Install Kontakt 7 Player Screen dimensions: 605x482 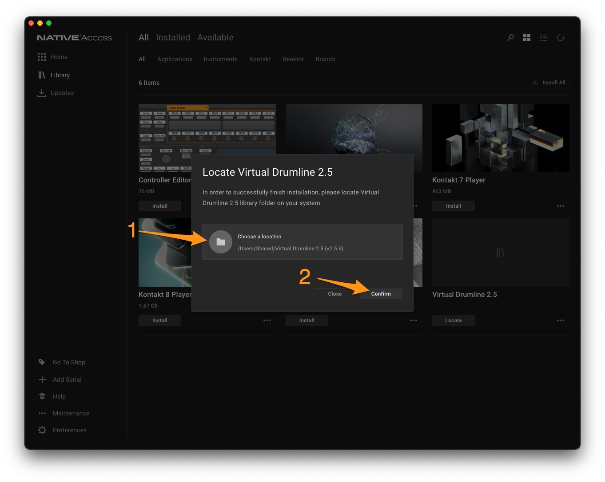454,206
